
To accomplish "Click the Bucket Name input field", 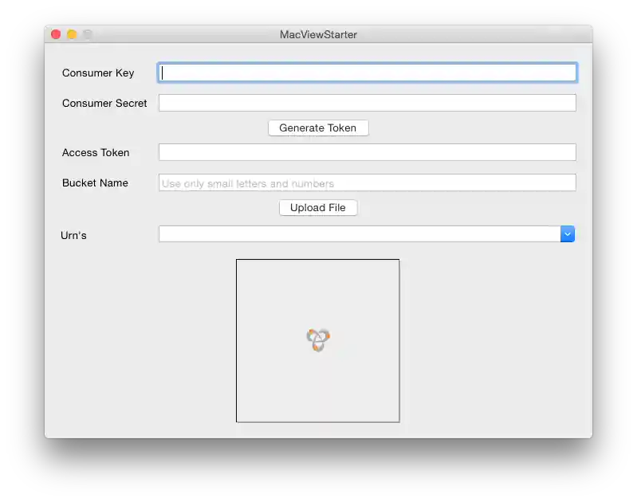I will pos(367,182).
